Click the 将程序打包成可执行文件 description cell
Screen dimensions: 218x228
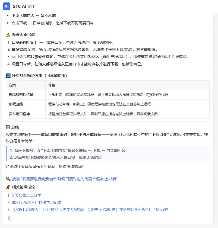127,114
